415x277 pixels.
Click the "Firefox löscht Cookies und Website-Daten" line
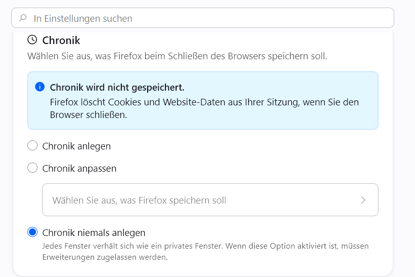[x=204, y=102]
